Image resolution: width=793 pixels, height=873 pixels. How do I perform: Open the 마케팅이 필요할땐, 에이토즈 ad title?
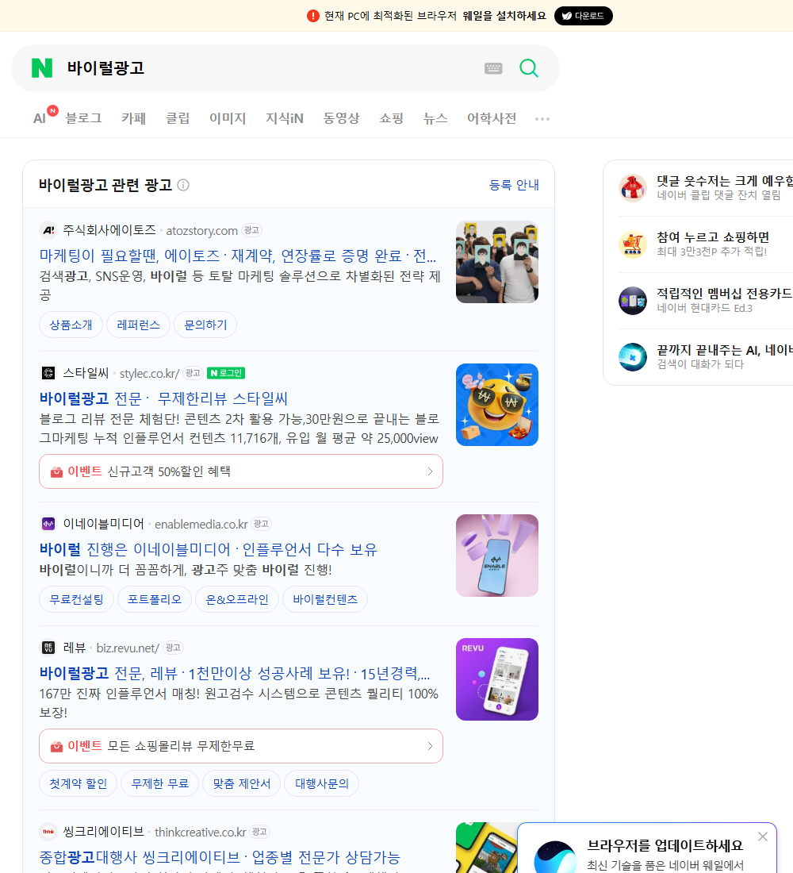click(238, 256)
